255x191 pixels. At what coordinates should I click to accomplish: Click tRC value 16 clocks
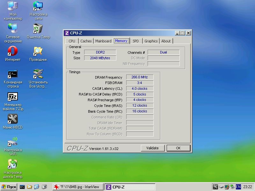pos(140,111)
